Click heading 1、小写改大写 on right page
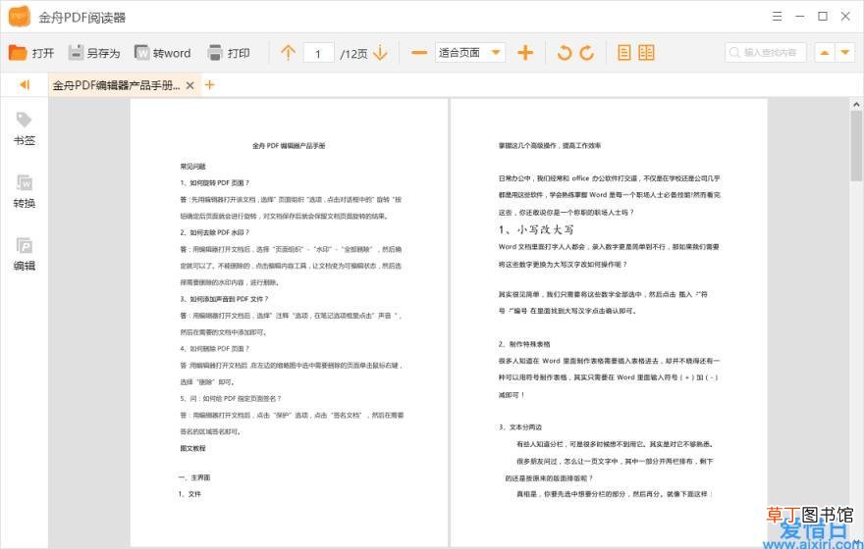 (x=536, y=229)
